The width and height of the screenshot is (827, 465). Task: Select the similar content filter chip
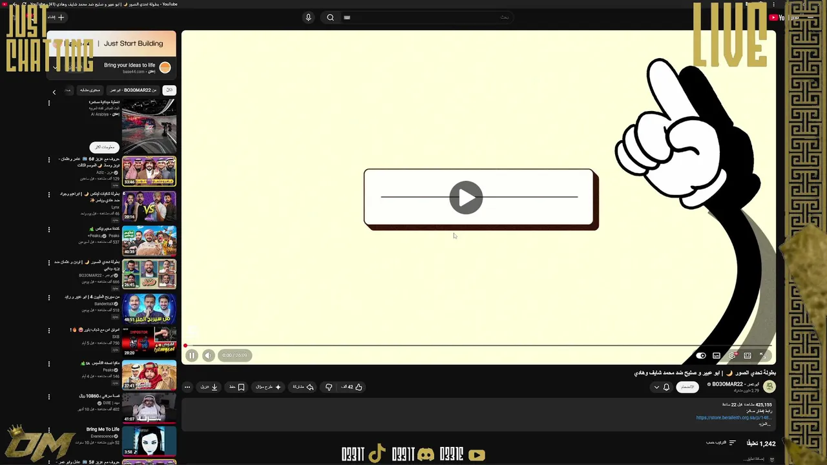[x=89, y=90]
